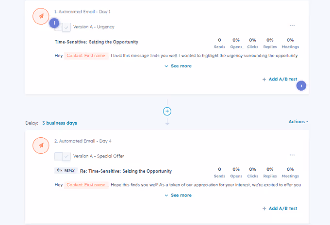Viewport: 330px width, 225px height.
Task: Add A/B test to Day 1 email
Action: [x=280, y=79]
